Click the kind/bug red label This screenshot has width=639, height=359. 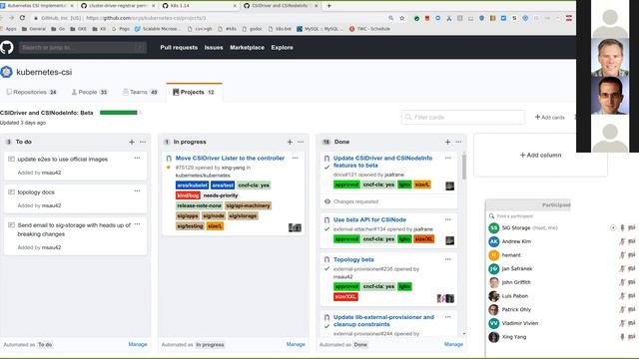coord(188,195)
